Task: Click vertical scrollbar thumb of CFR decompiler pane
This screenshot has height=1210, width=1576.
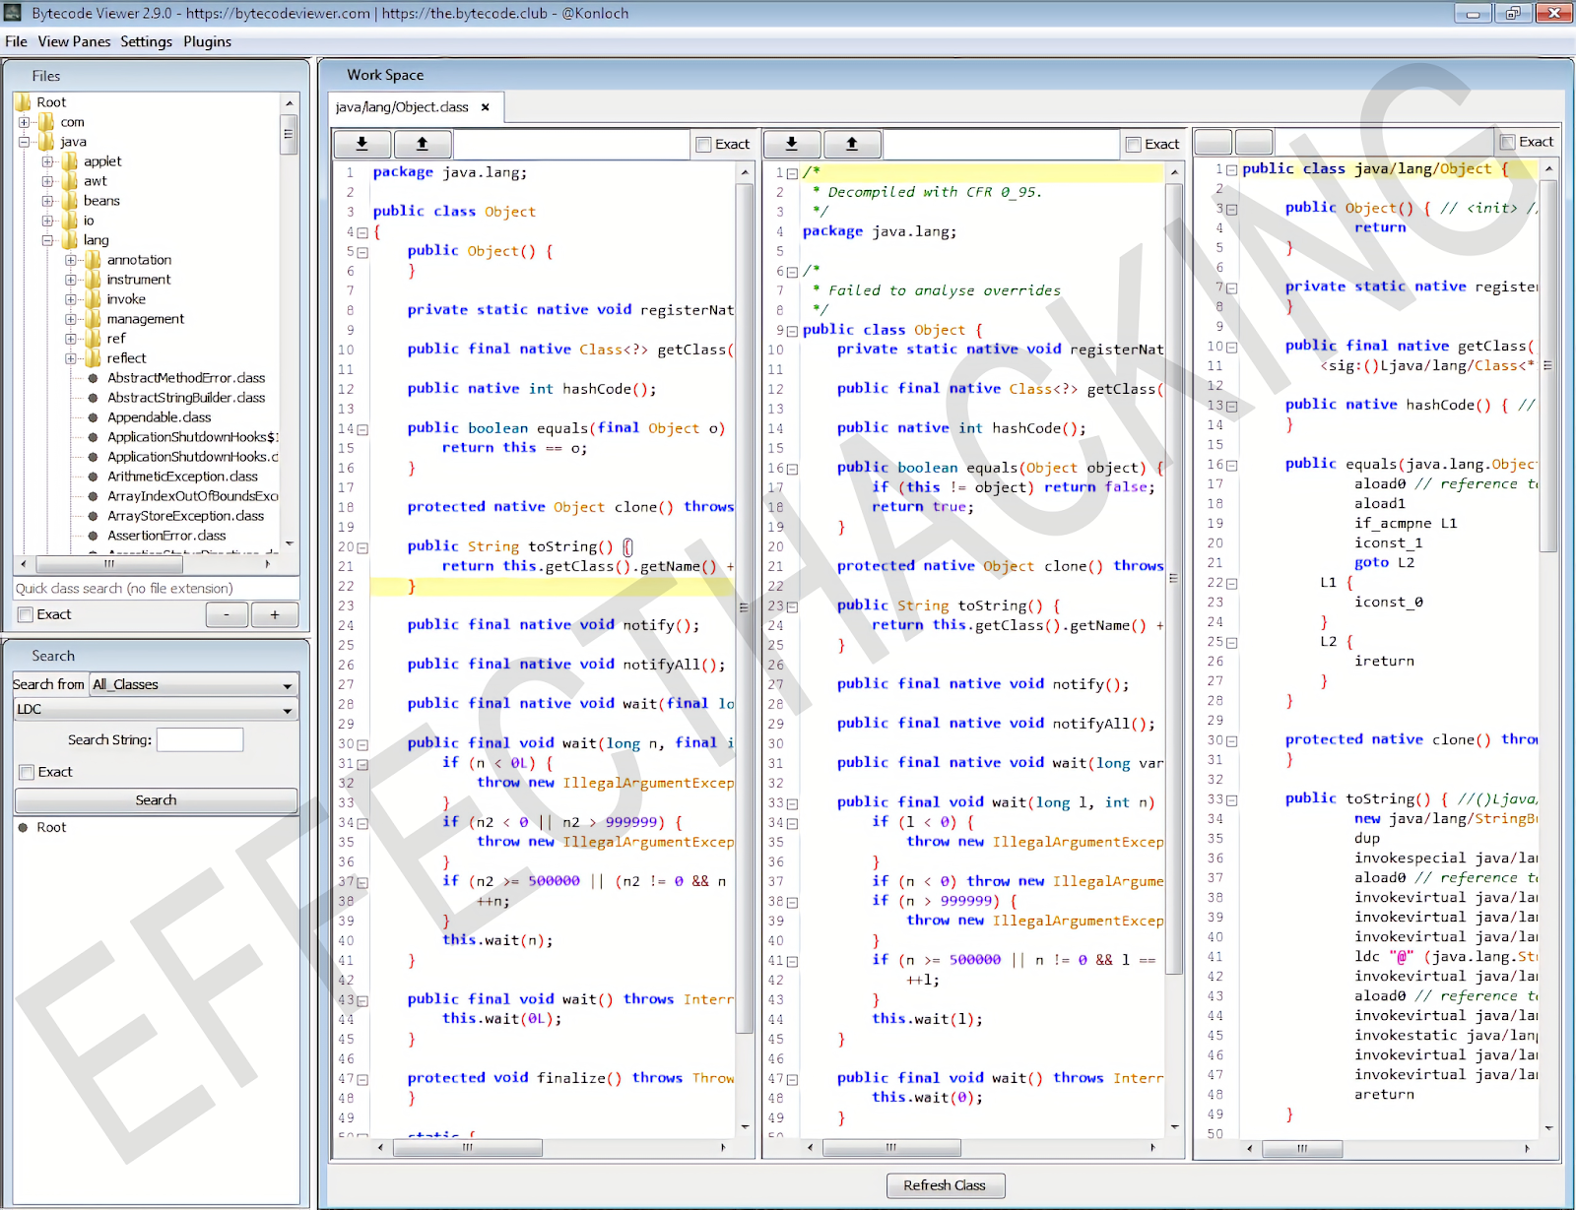Action: tap(1174, 578)
